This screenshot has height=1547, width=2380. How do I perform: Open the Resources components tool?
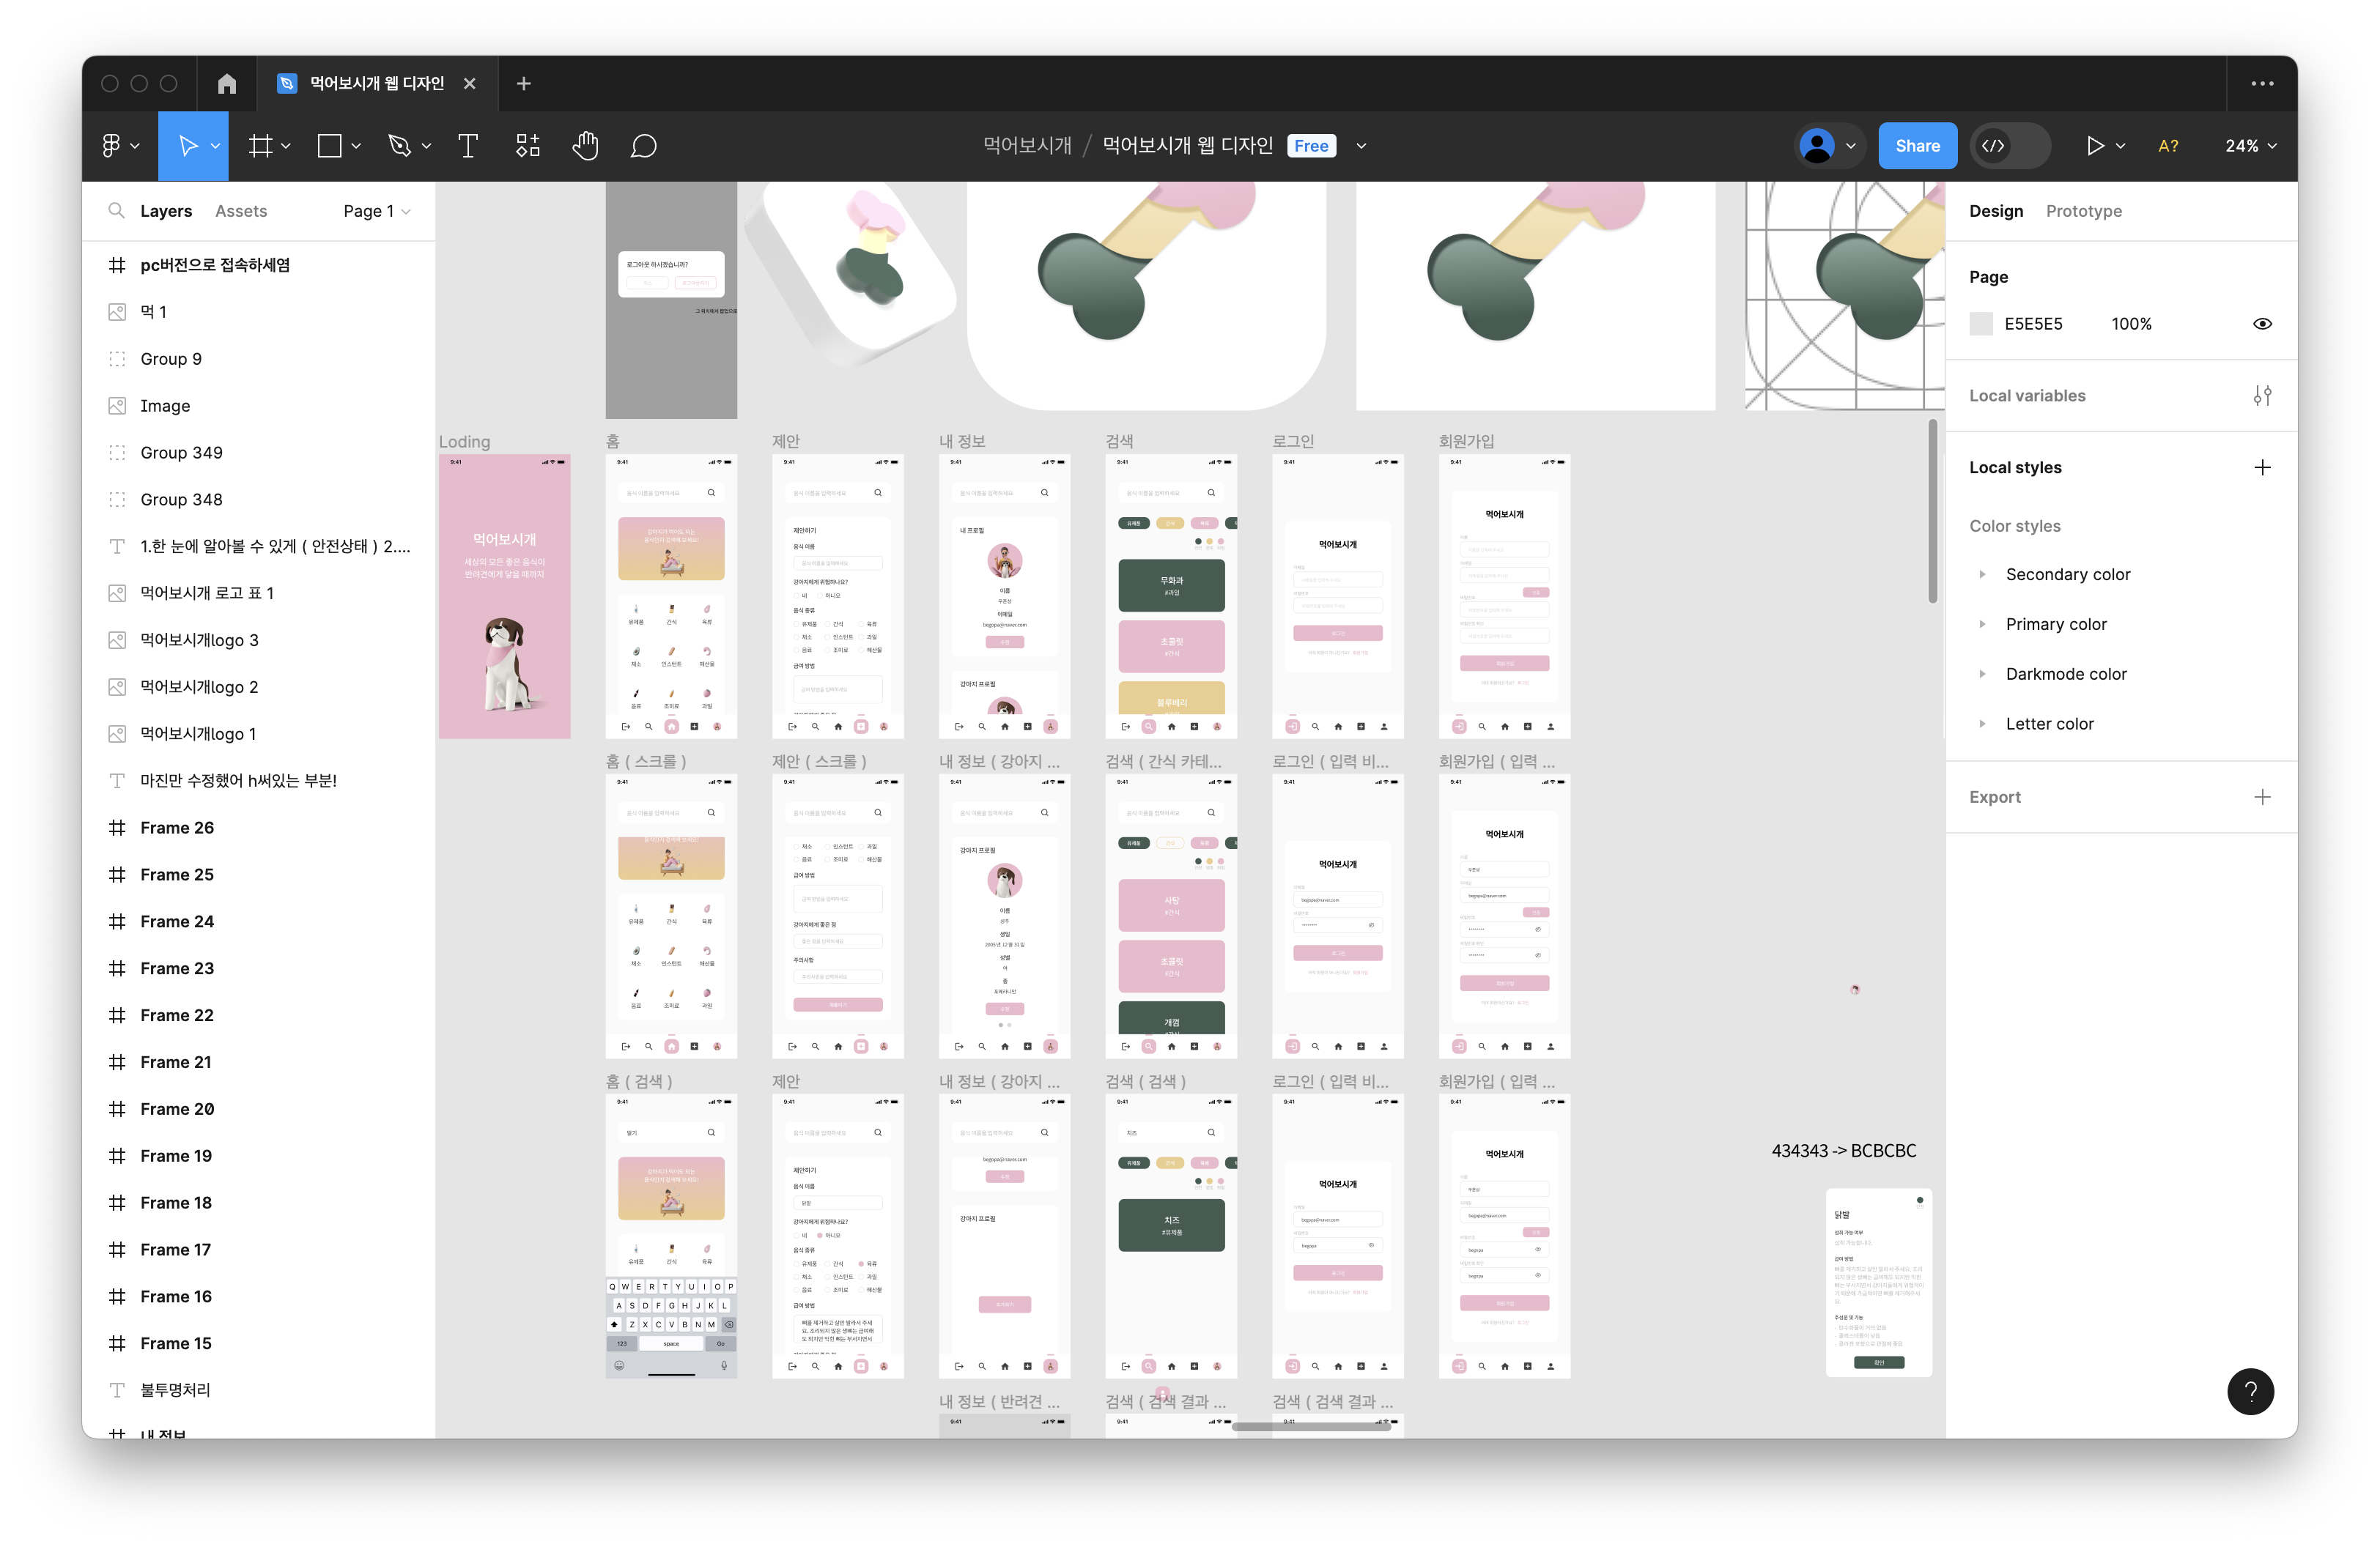pyautogui.click(x=527, y=146)
